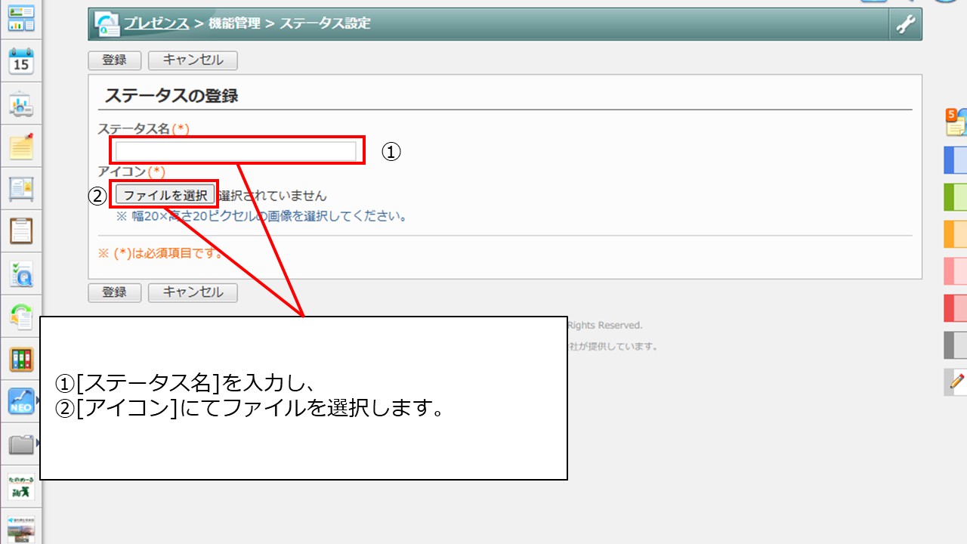Screen dimensions: 967x544
Task: Click 登録 button below the required-fields note
Action: point(115,292)
